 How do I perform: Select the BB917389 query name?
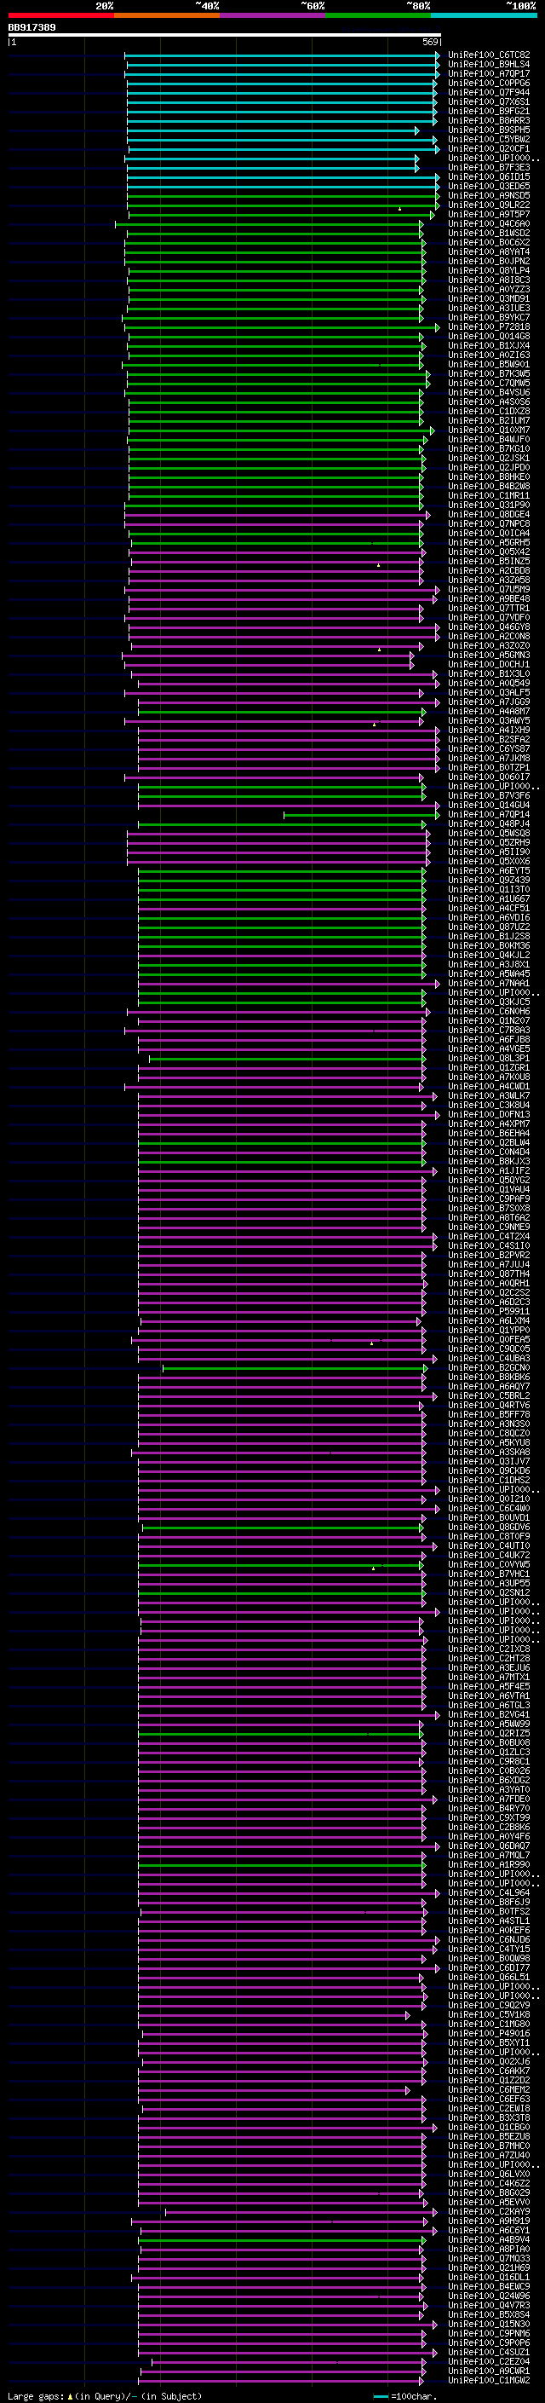[32, 28]
